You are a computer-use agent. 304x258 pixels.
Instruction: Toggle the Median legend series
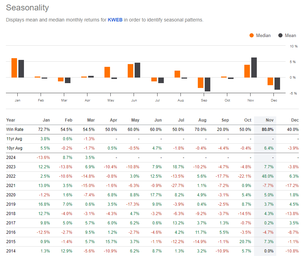260,35
